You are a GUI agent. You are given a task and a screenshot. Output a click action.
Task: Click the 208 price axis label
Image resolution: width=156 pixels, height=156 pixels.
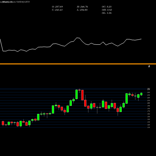pos(149,103)
